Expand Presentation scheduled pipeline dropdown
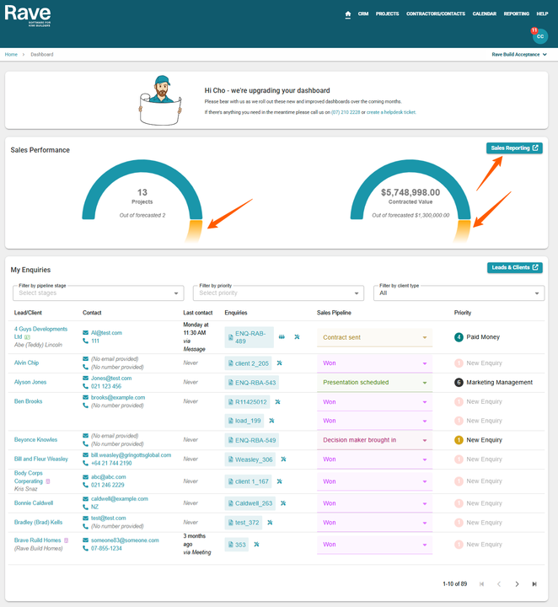This screenshot has height=607, width=558. pyautogui.click(x=374, y=383)
